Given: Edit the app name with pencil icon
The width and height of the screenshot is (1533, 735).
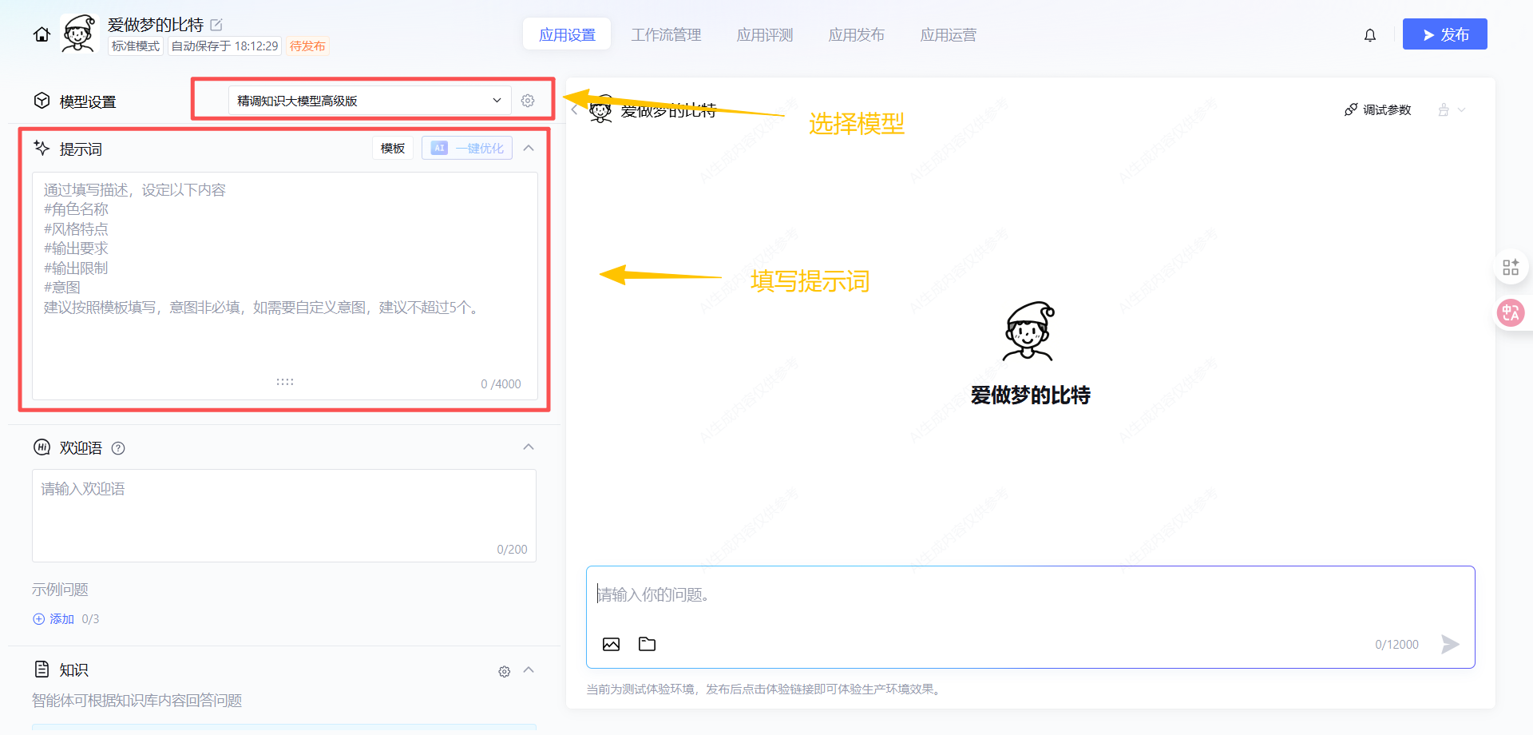Looking at the screenshot, I should point(216,25).
